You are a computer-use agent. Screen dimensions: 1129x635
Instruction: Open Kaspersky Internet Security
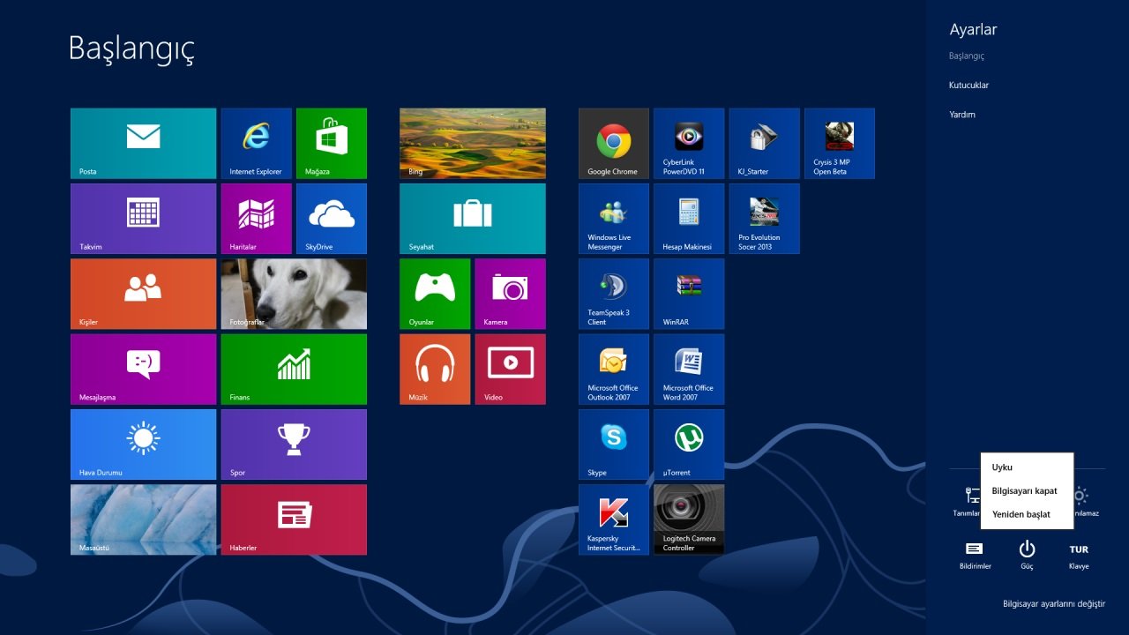click(614, 519)
